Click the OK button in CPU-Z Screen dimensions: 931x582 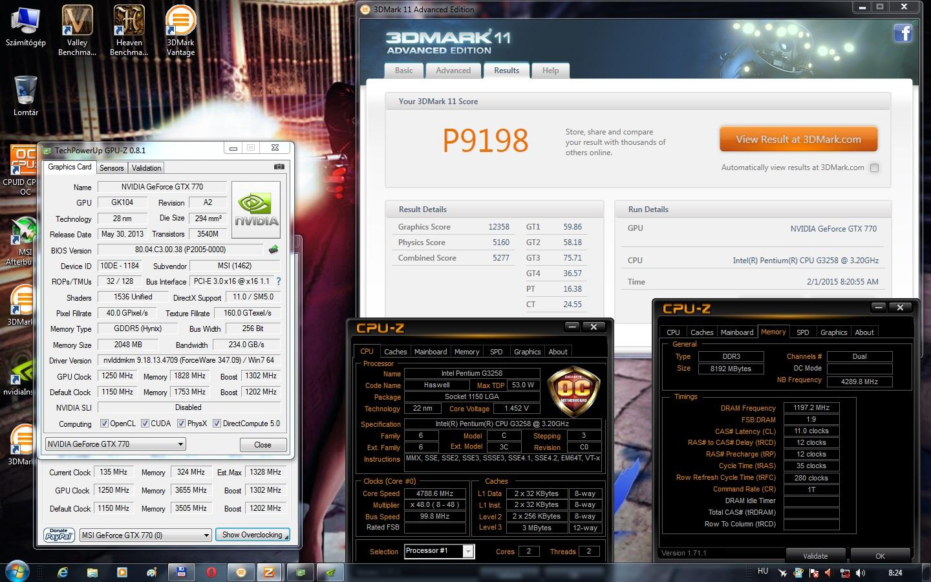click(880, 555)
